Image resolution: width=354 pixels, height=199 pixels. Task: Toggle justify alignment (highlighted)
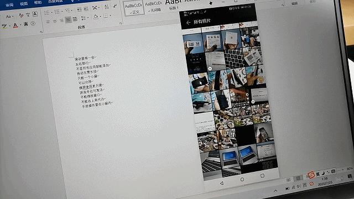(68, 20)
